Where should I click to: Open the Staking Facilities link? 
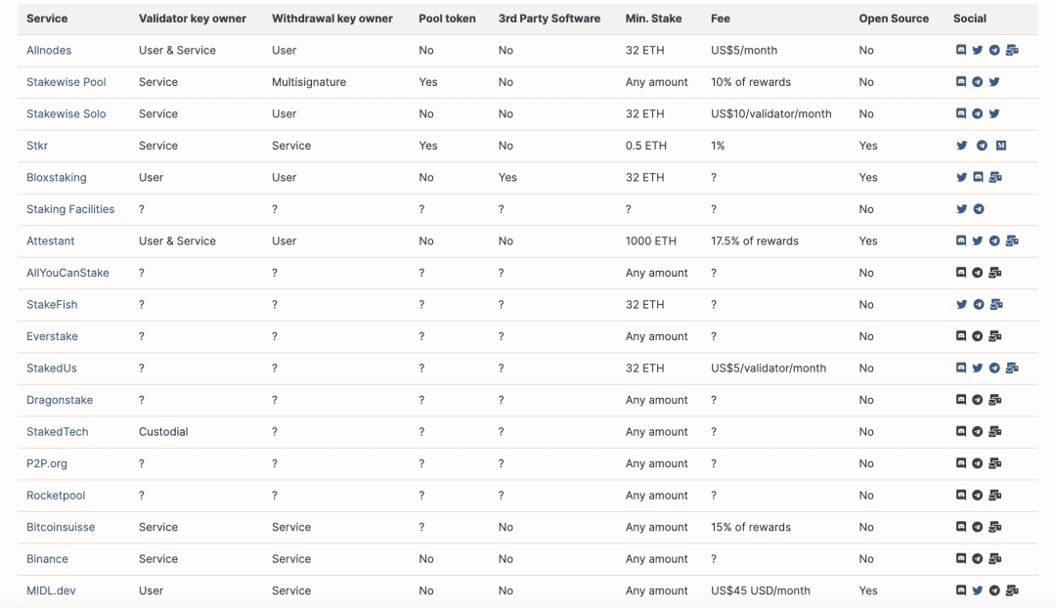click(70, 209)
